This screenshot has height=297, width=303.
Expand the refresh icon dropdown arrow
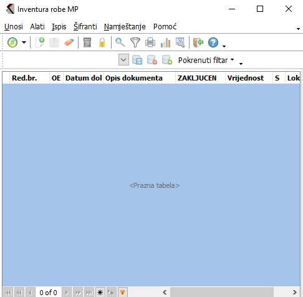coord(24,42)
